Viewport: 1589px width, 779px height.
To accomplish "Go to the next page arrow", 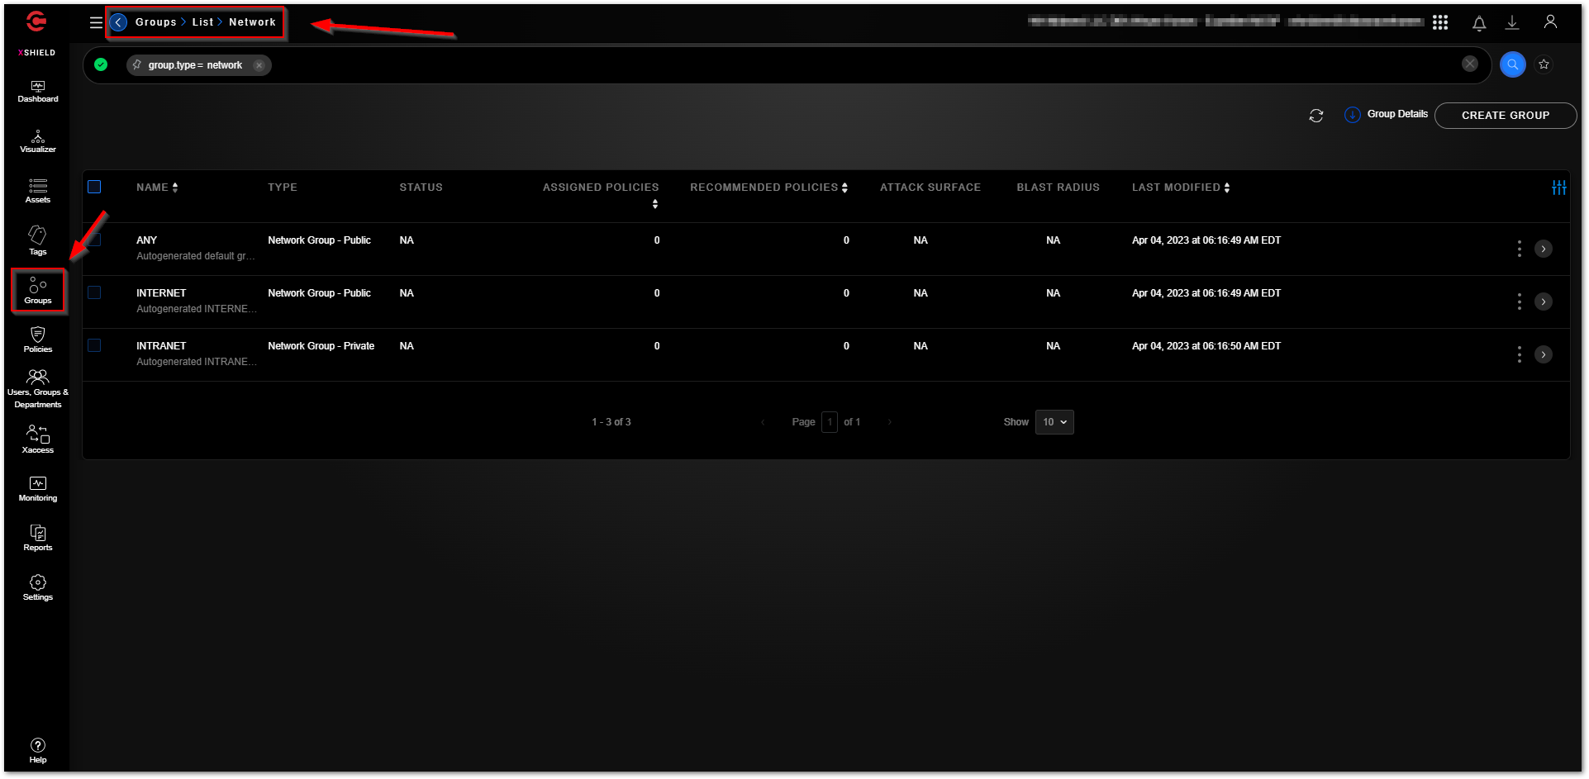I will [x=890, y=422].
